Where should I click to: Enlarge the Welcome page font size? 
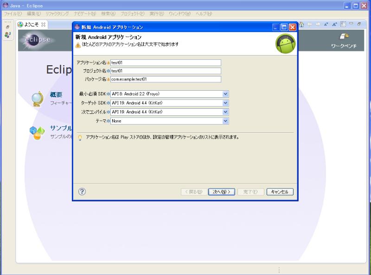click(x=334, y=25)
